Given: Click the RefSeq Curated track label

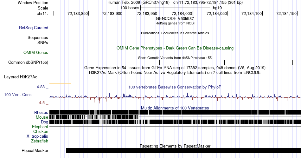Looking at the screenshot, I should pos(33,28).
